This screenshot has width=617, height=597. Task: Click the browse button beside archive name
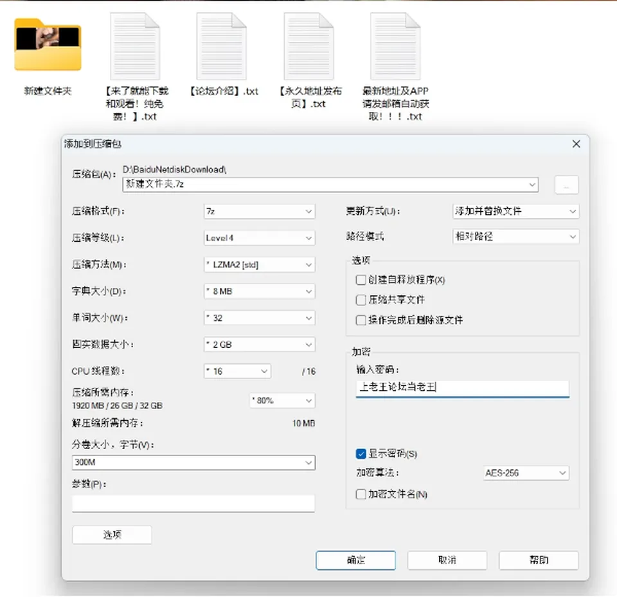pyautogui.click(x=566, y=185)
